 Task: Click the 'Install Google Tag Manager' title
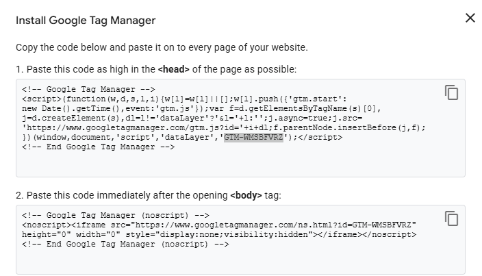pyautogui.click(x=86, y=21)
